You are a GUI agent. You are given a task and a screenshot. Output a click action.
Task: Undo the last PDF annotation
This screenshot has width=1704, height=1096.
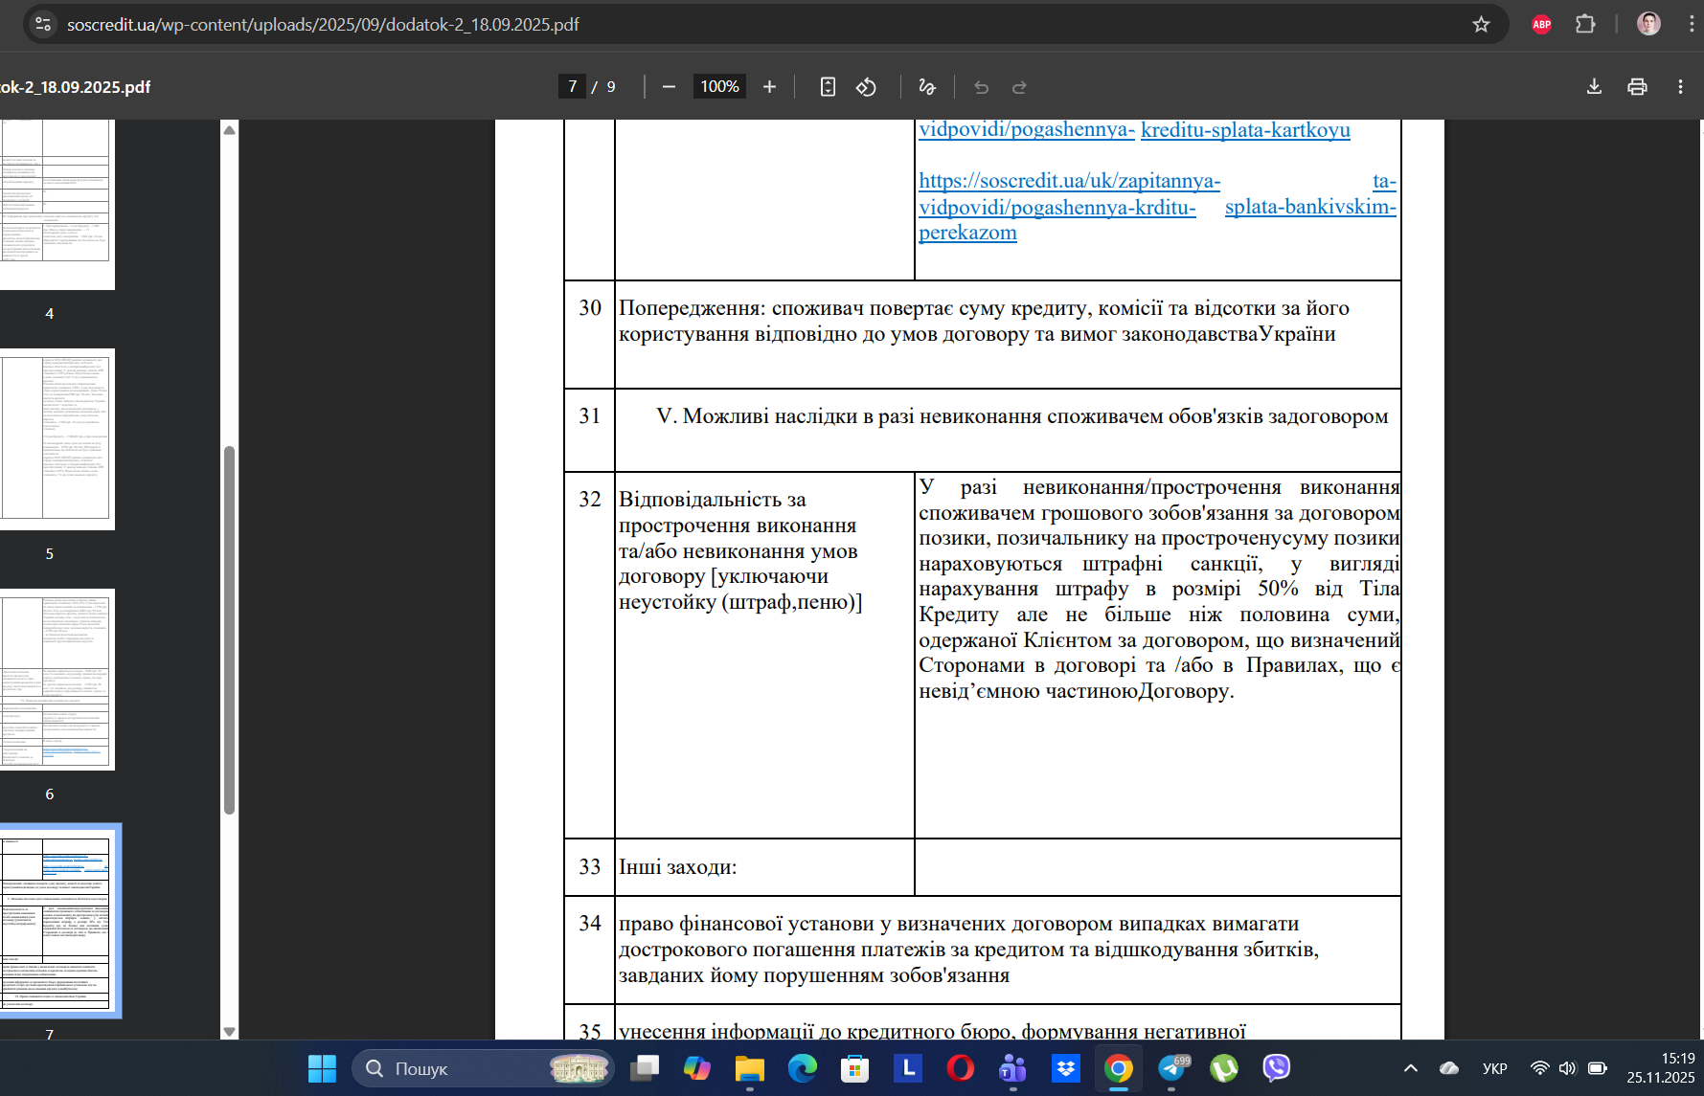point(981,86)
